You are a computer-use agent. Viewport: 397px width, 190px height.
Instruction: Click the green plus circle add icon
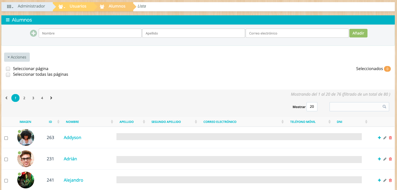tap(33, 33)
